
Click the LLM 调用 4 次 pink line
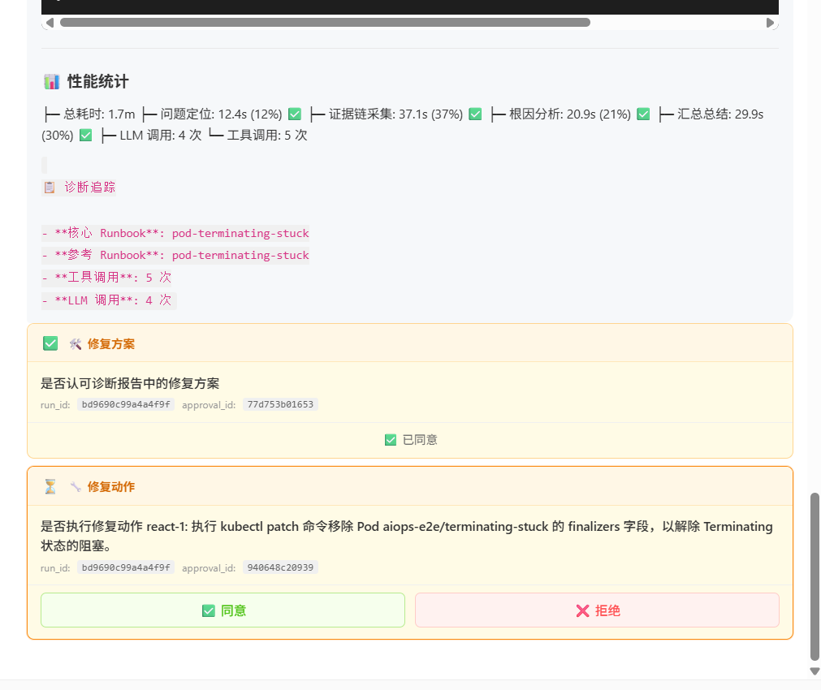[x=109, y=300]
